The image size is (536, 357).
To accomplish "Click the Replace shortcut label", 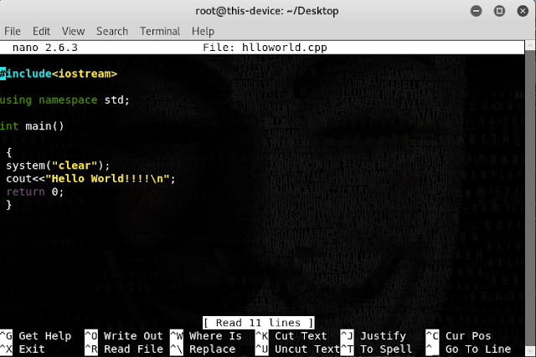I will pos(212,349).
